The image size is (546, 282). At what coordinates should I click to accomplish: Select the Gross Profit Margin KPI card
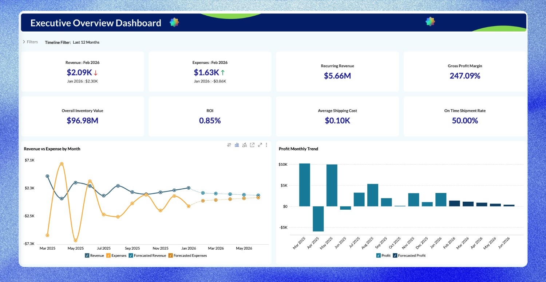coord(464,71)
